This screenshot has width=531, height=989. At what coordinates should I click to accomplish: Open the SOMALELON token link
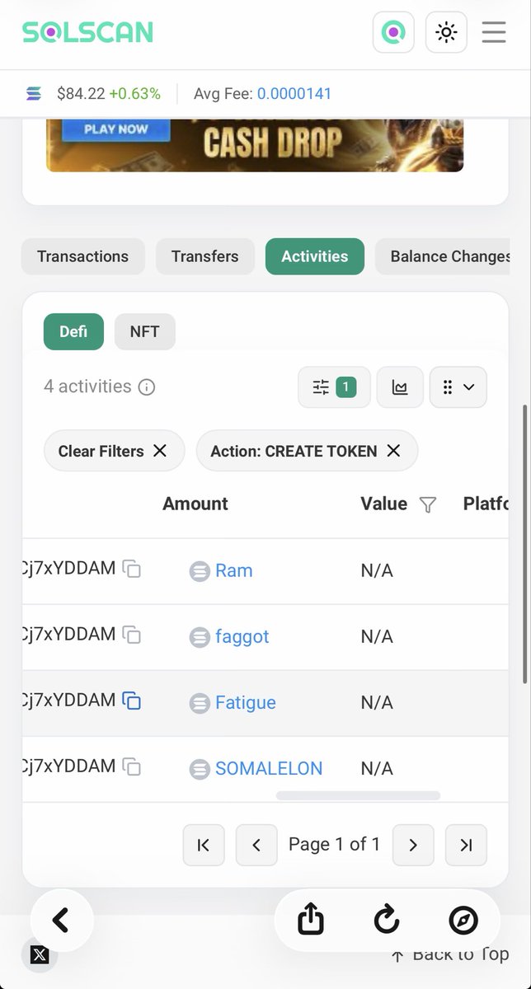point(269,769)
